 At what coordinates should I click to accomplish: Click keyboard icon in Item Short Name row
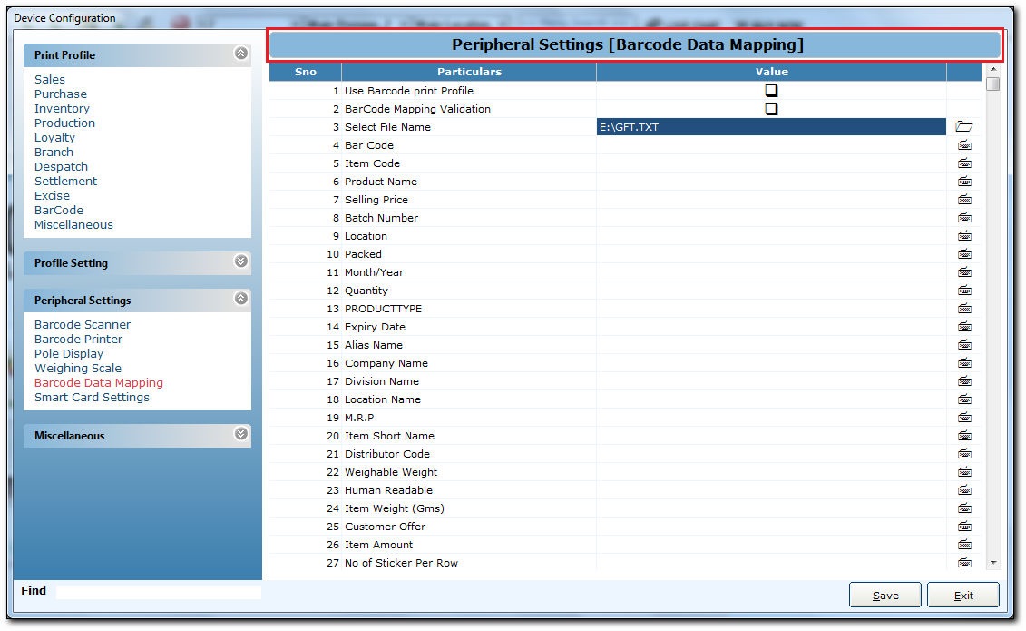[964, 435]
